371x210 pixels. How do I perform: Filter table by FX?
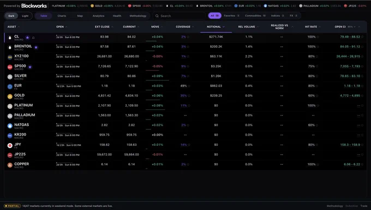[294, 16]
